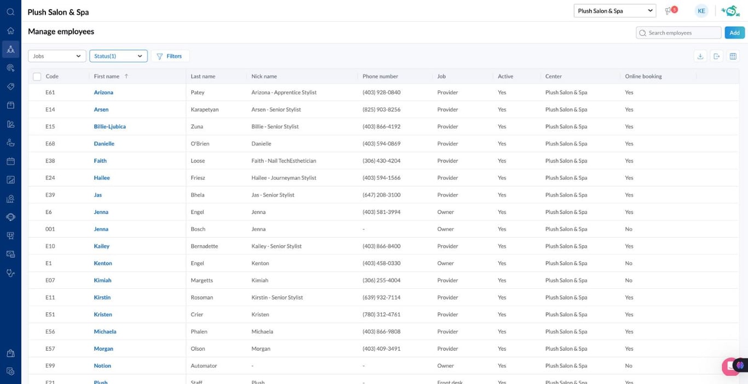Open the hand-with-person icon in sidebar
This screenshot has height=384, width=748.
(10, 143)
